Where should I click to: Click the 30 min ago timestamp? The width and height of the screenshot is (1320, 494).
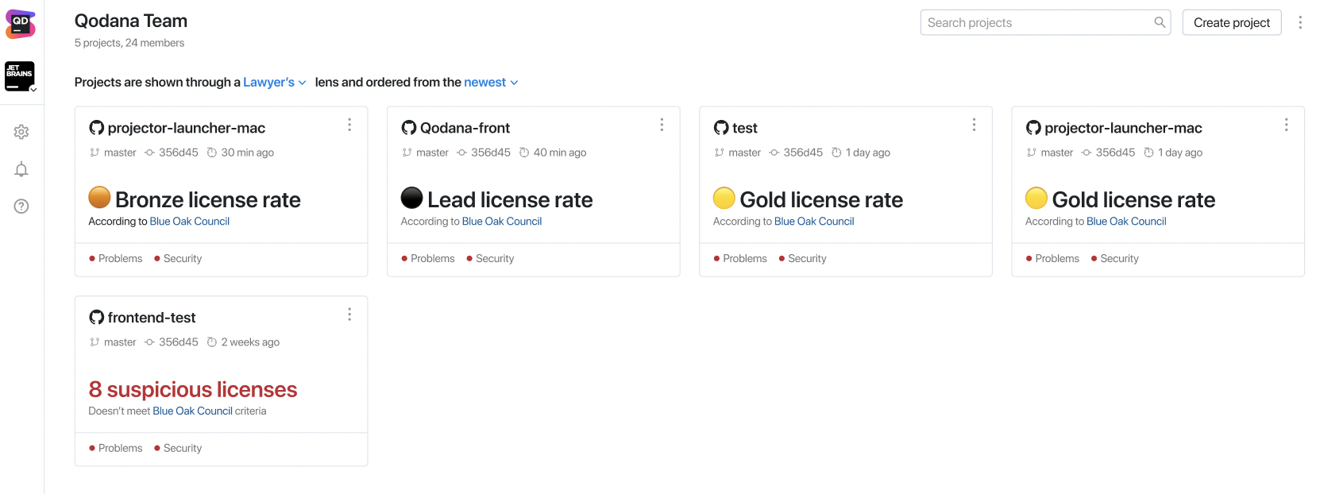[x=248, y=152]
